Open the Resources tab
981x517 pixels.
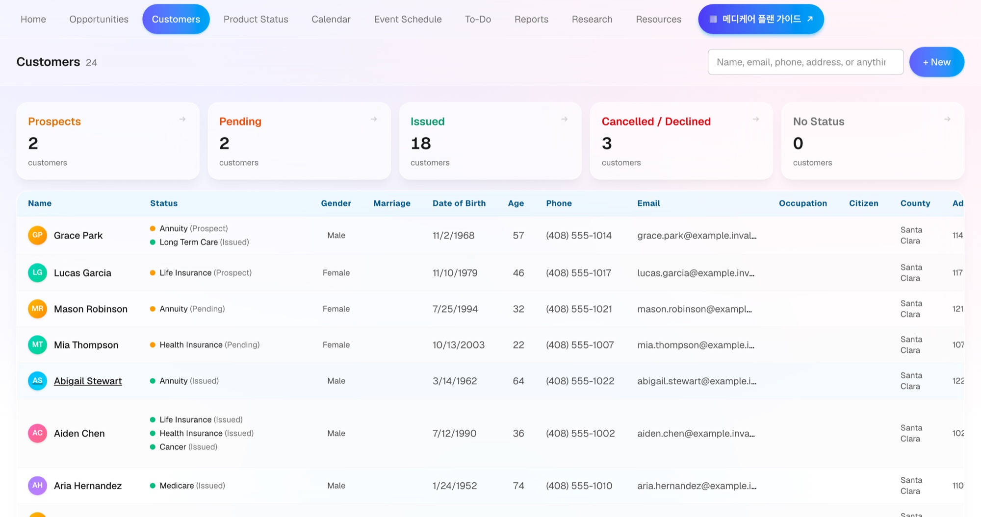tap(658, 19)
